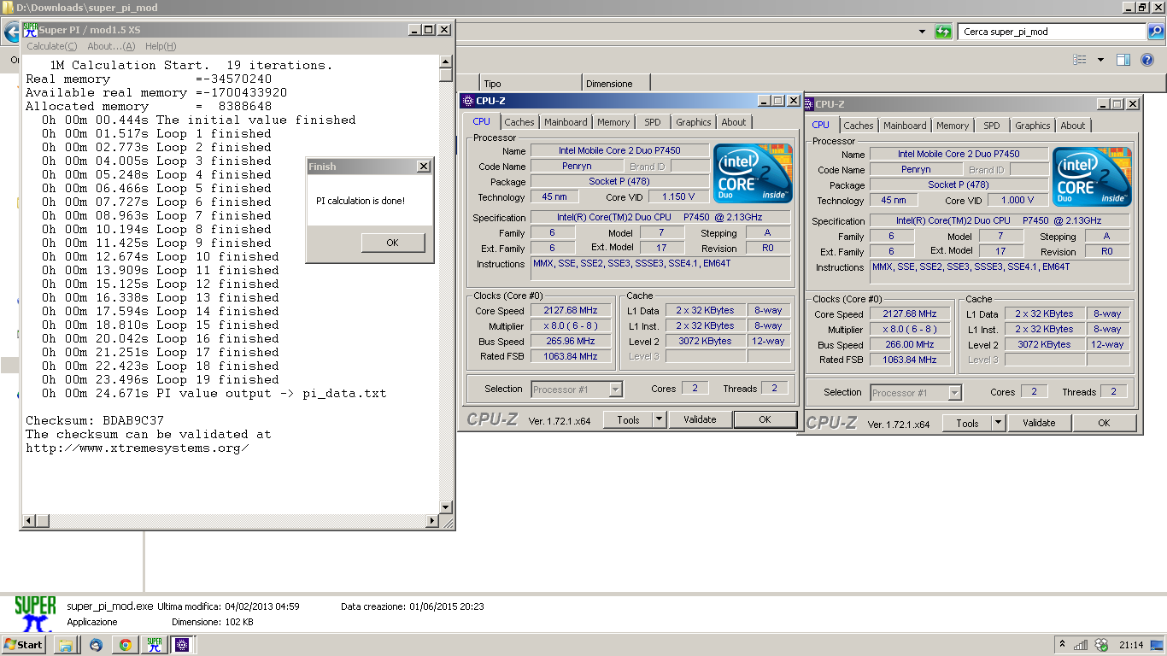
Task: Switch to SPD tab in right CPU-Z
Action: coord(992,126)
